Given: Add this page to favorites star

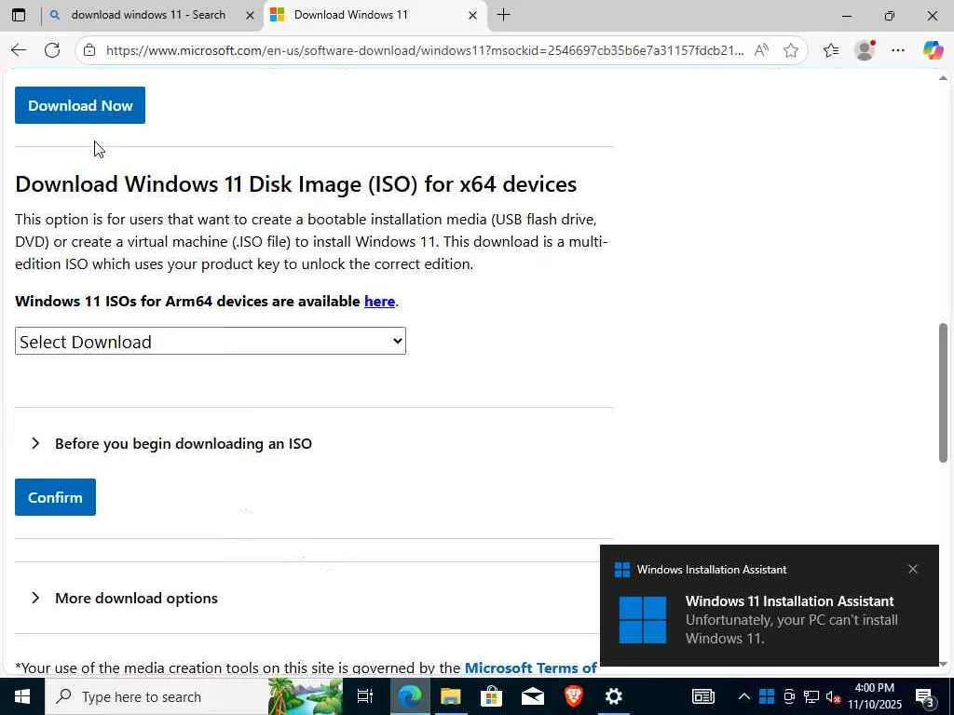Looking at the screenshot, I should [790, 50].
